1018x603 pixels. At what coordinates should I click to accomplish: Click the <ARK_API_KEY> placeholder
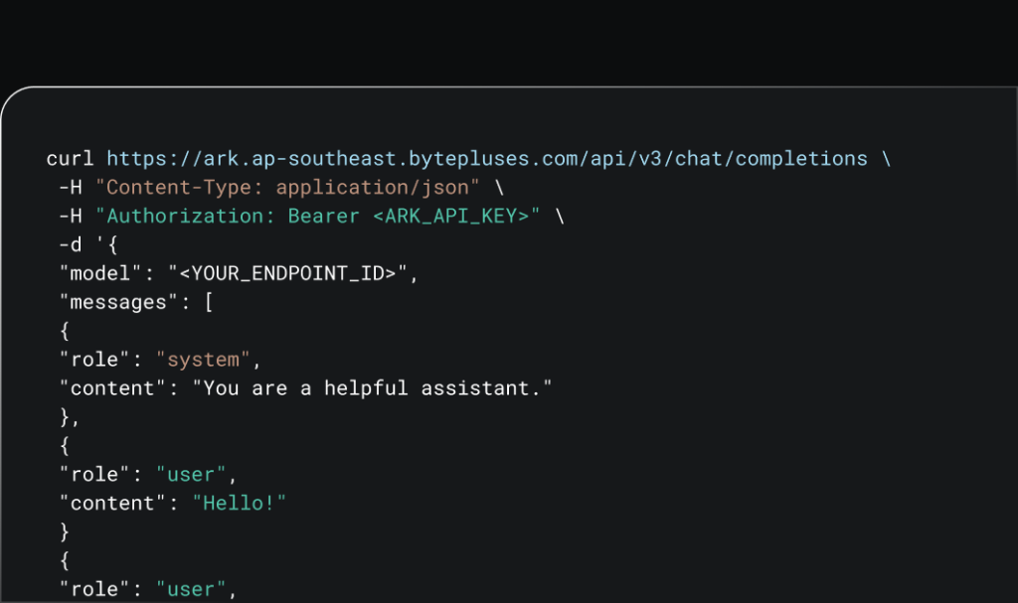(450, 217)
